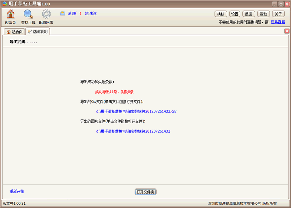Close the 甩手掌柜工具箱 window
This screenshot has height=208, width=291.
(x=287, y=4)
